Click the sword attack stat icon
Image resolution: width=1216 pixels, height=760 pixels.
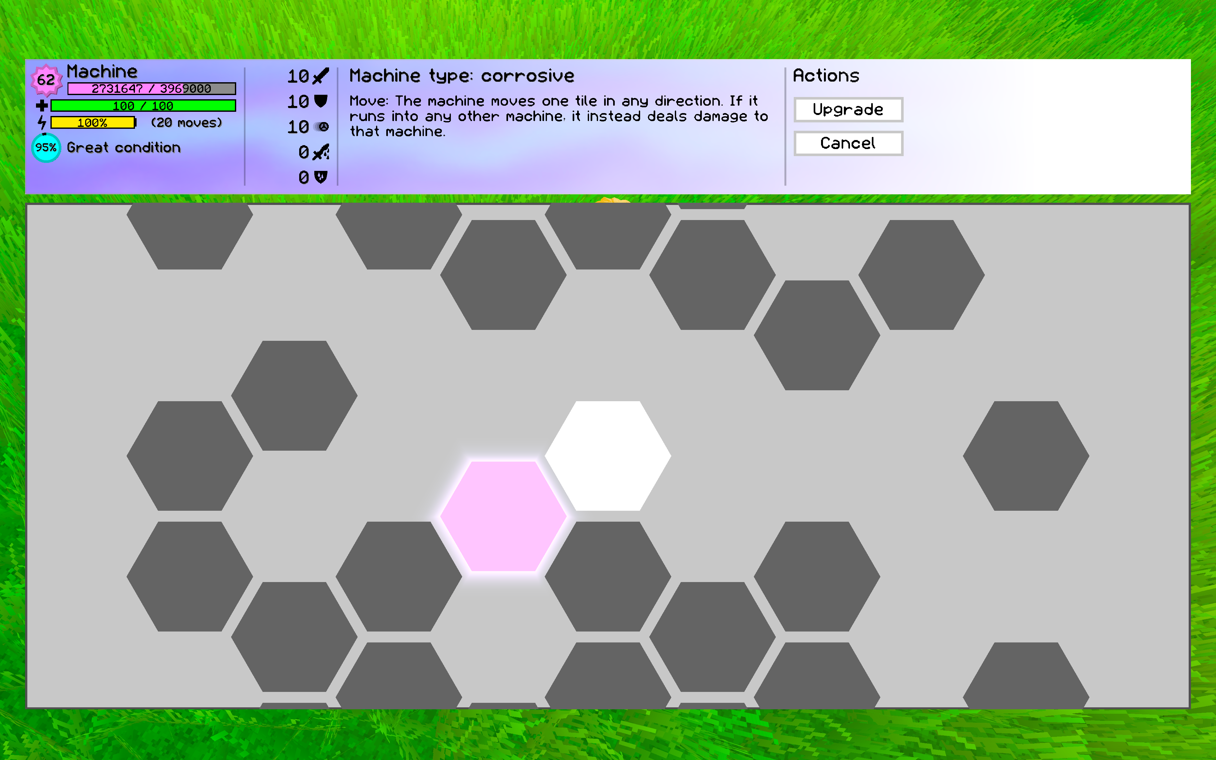[x=320, y=76]
